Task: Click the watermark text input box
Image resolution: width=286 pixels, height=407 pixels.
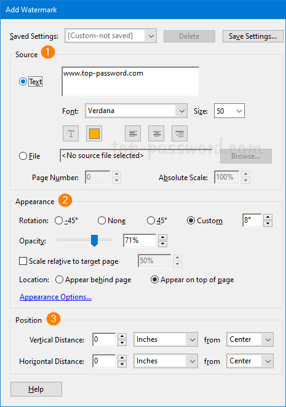Action: point(130,82)
